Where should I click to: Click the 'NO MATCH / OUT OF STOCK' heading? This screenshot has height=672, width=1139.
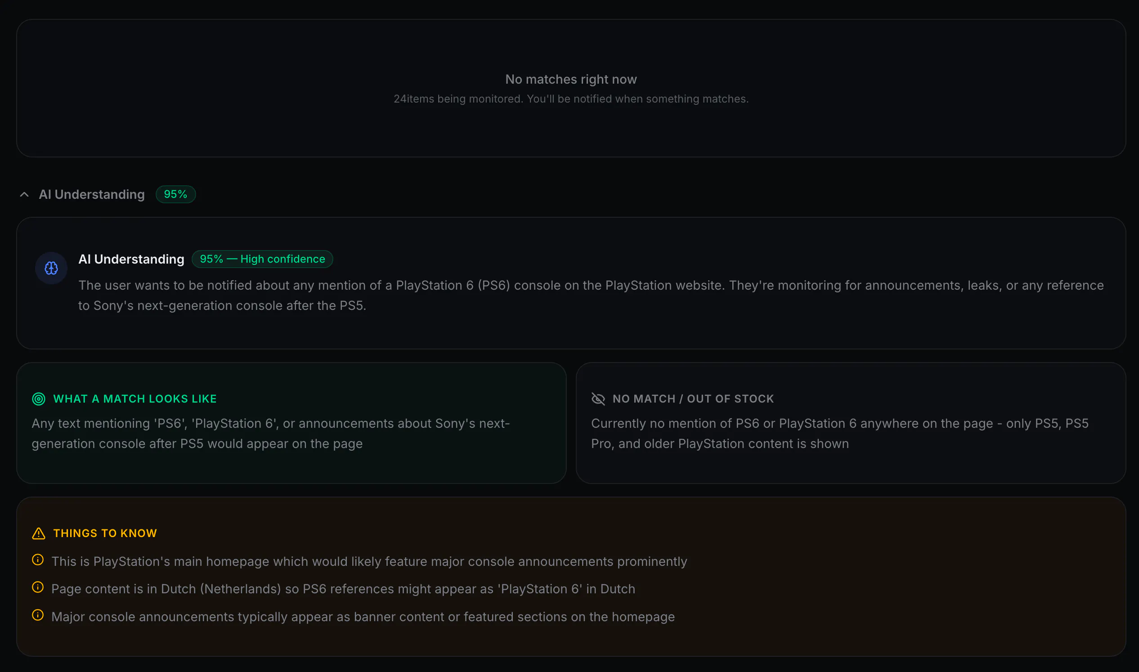click(693, 399)
